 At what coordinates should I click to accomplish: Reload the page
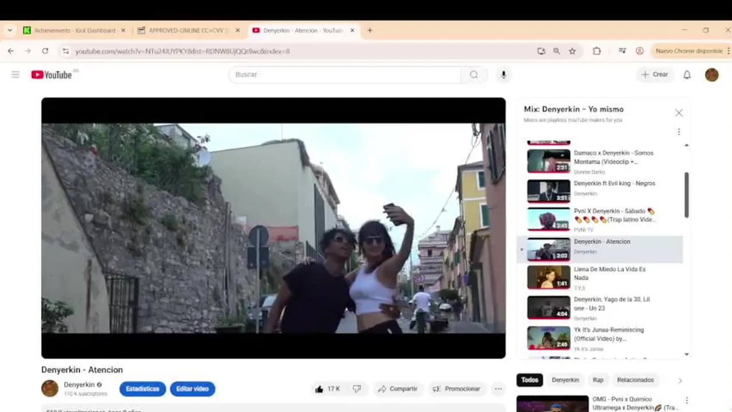[45, 51]
